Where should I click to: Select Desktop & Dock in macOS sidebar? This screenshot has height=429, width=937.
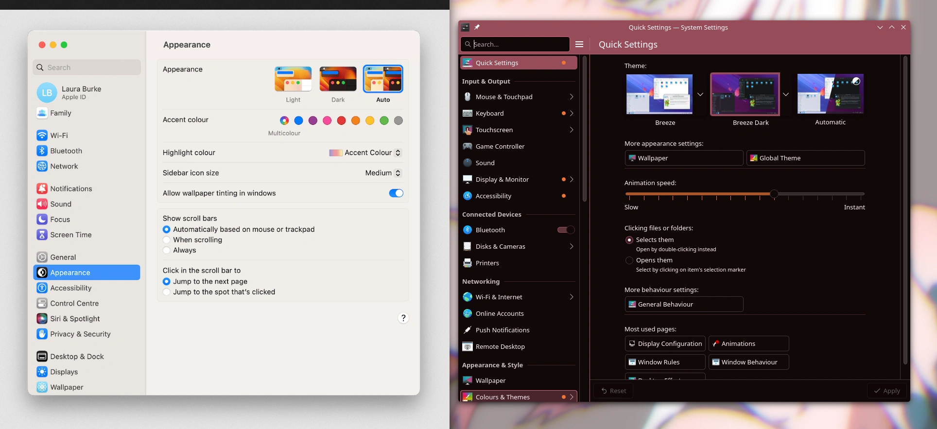77,357
